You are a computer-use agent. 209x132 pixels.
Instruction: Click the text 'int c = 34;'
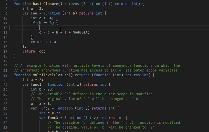(x=42, y=18)
